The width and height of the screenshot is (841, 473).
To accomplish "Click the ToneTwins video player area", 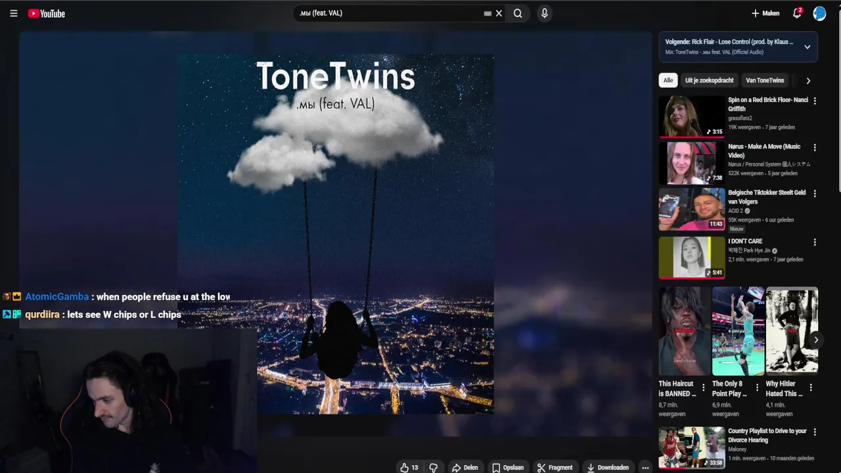I will 335,233.
